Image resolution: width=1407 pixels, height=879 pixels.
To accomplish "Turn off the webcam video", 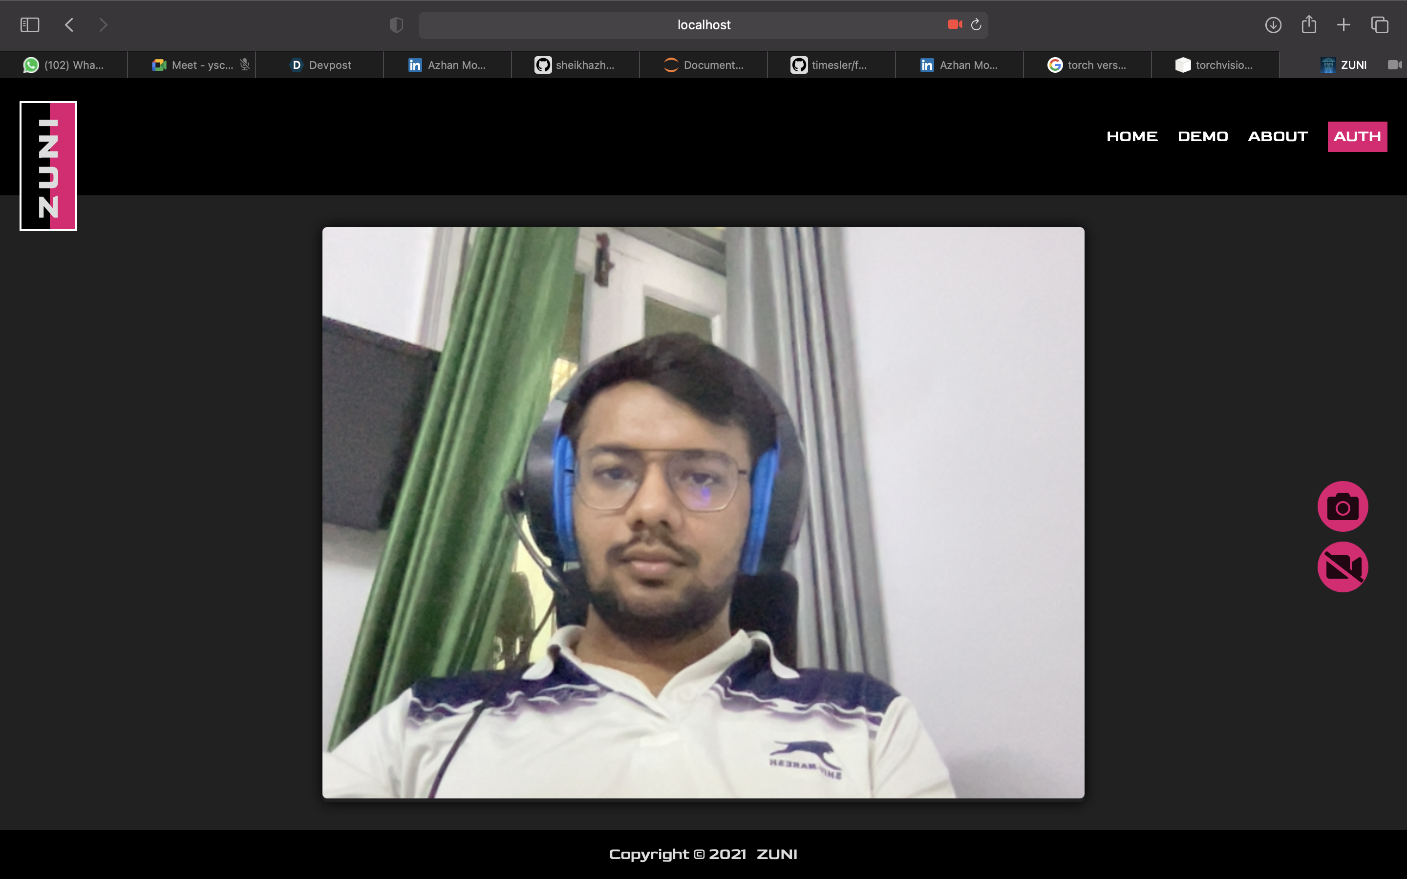I will point(1342,567).
